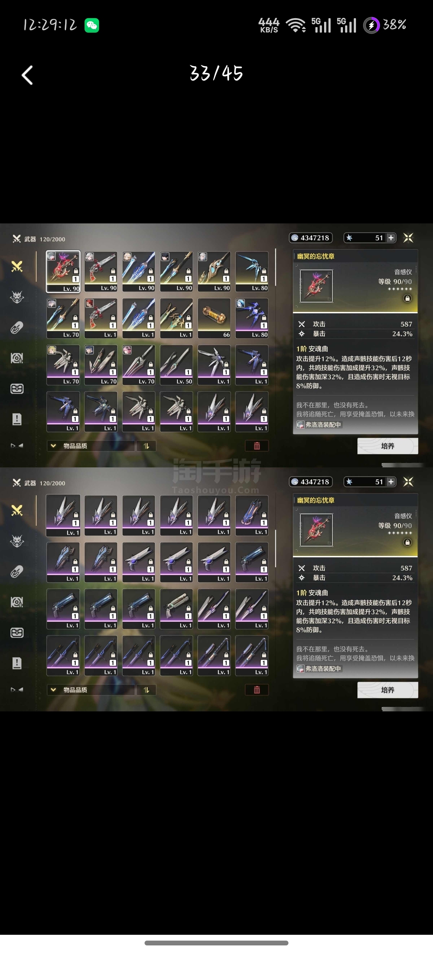Collapse upper sidebar with the double-arrow expander
The width and height of the screenshot is (433, 954).
pyautogui.click(x=17, y=445)
